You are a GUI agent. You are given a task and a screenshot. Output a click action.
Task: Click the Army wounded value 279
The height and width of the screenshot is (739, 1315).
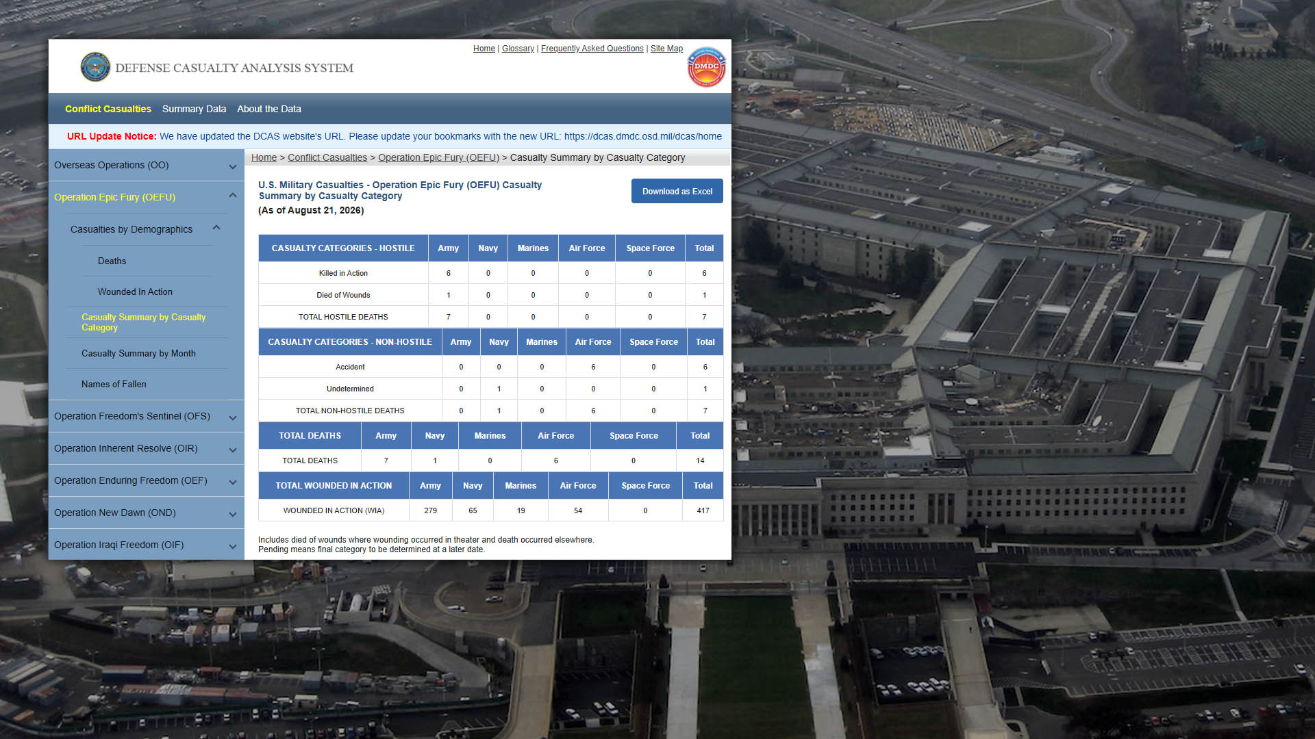[430, 510]
